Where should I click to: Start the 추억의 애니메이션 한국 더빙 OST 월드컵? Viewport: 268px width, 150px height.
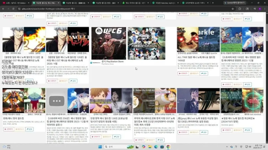(140, 140)
